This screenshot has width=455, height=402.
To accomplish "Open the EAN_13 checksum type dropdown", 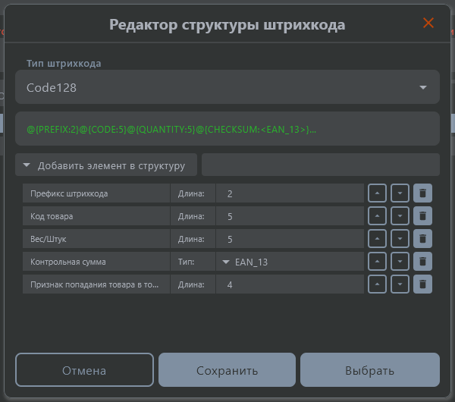I will tap(290, 262).
